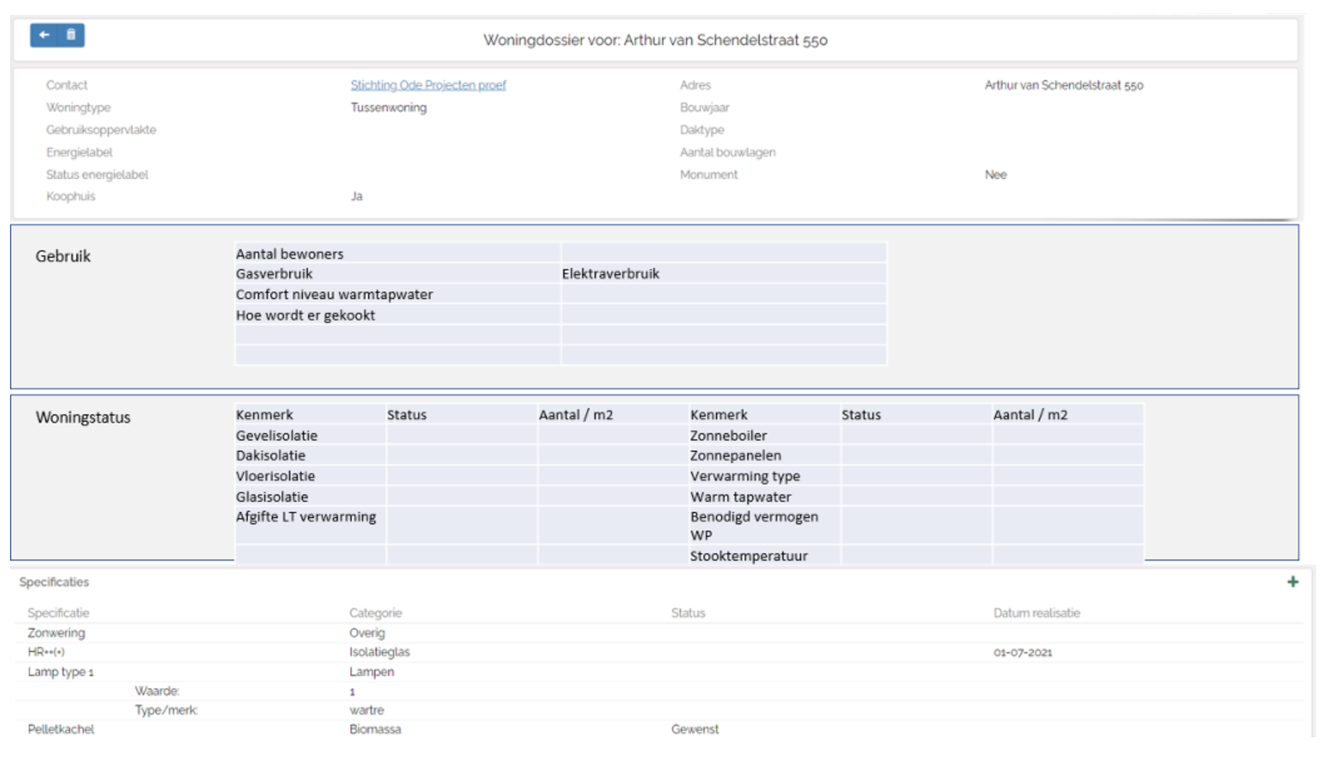
Task: Click the Categorie column header
Action: click(375, 613)
